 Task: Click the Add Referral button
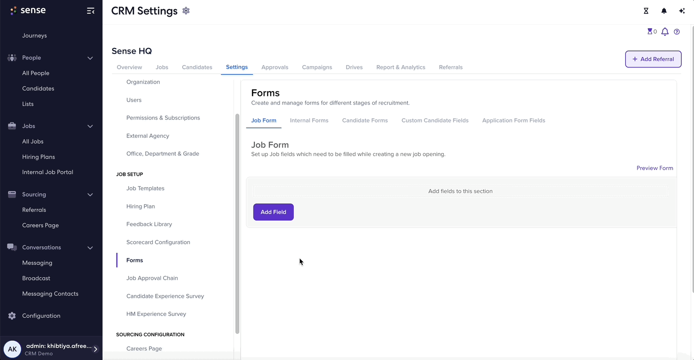(653, 59)
